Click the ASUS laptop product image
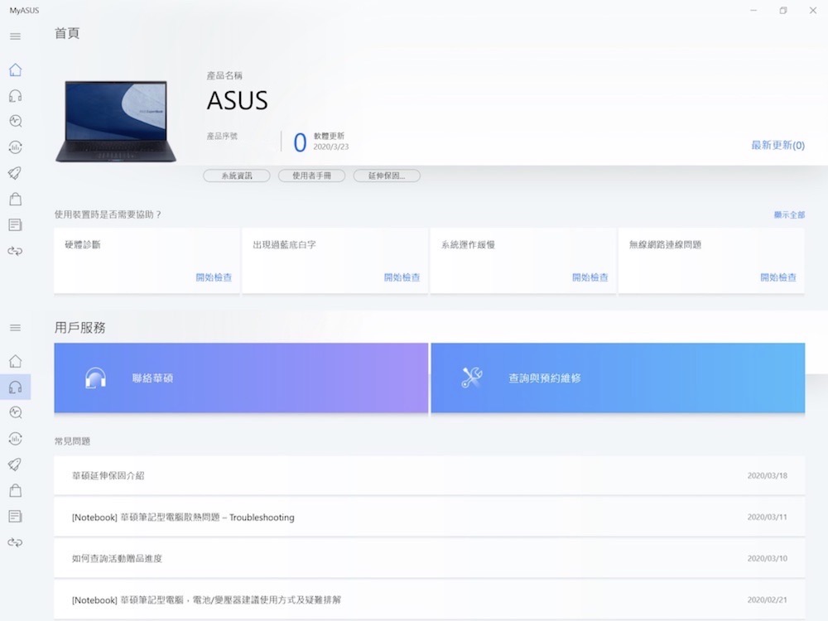The width and height of the screenshot is (828, 621). coord(111,121)
